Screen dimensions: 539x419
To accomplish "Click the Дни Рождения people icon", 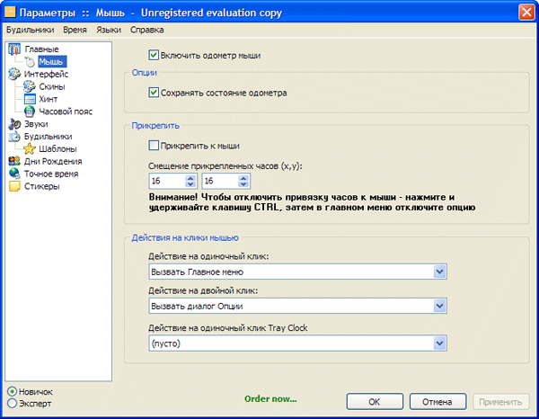I will pos(14,161).
